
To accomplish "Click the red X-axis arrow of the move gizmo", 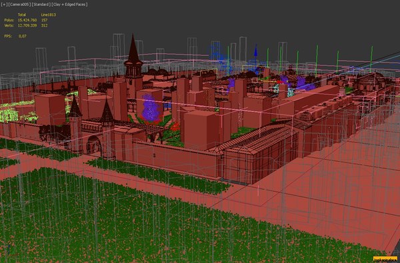I will click(x=280, y=82).
